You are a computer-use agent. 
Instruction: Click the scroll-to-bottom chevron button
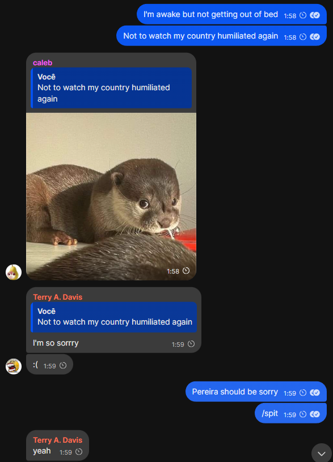click(322, 453)
